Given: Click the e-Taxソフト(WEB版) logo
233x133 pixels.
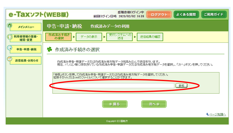Looking at the screenshot, I should click(39, 15).
